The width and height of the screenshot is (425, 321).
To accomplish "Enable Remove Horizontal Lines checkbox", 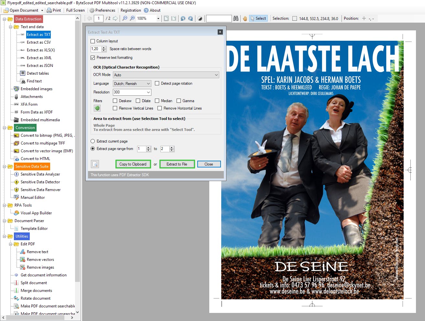I will 159,108.
